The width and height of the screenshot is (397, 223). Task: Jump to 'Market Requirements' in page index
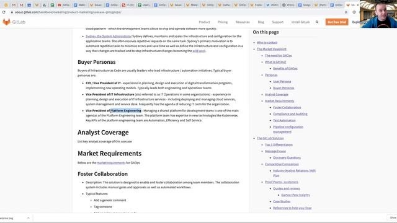click(x=279, y=101)
